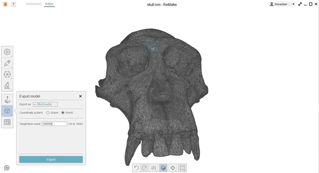Click the microscope analyze tool
The height and width of the screenshot is (173, 319).
[7, 85]
